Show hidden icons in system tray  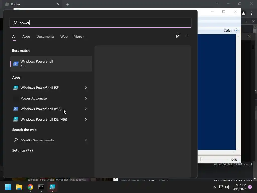point(214,187)
